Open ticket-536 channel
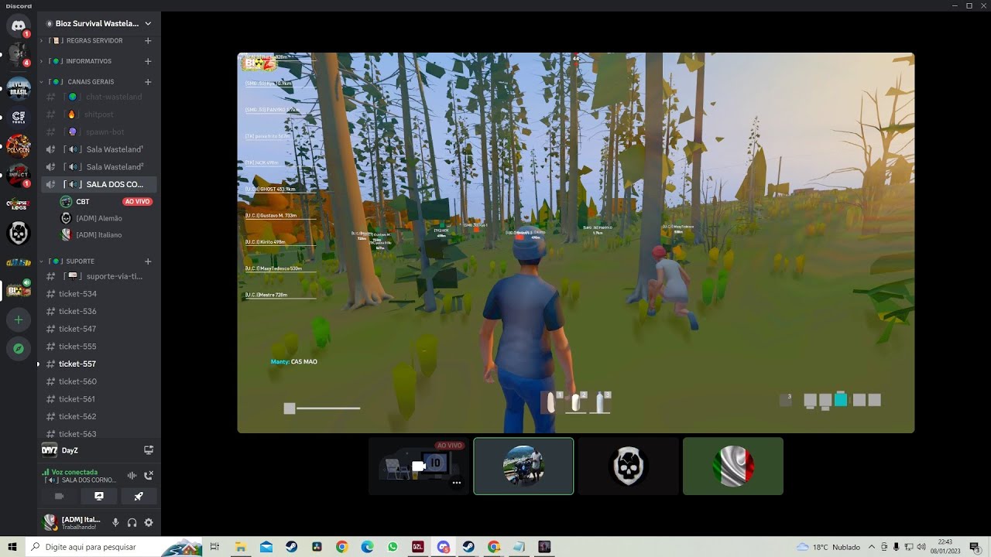The height and width of the screenshot is (557, 991). click(99, 311)
